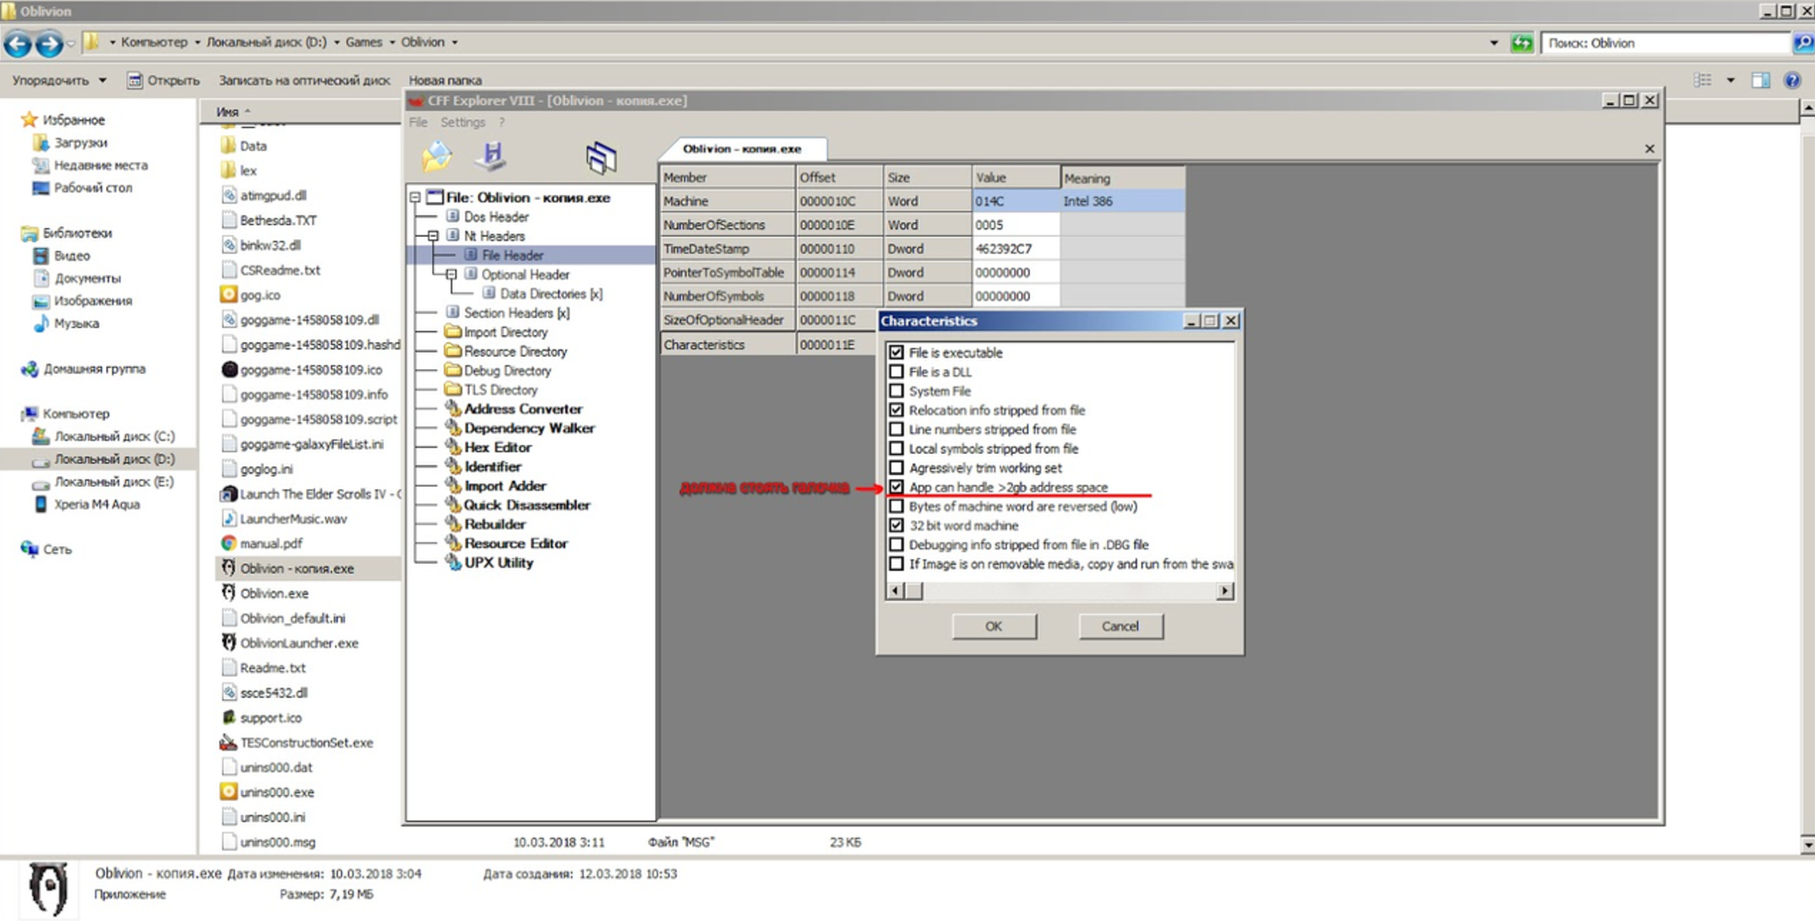
Task: Select the 'Oblivion - копия.exe' tab
Action: coord(747,149)
